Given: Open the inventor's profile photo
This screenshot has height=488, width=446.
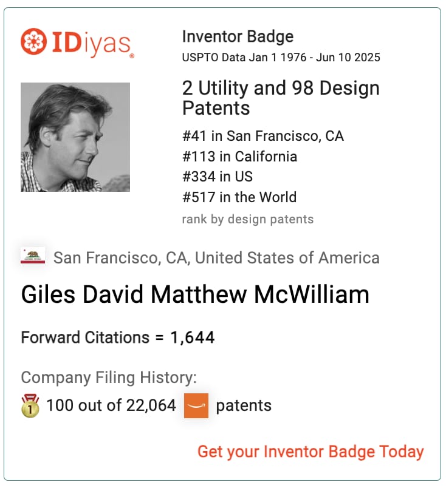Looking at the screenshot, I should point(75,137).
